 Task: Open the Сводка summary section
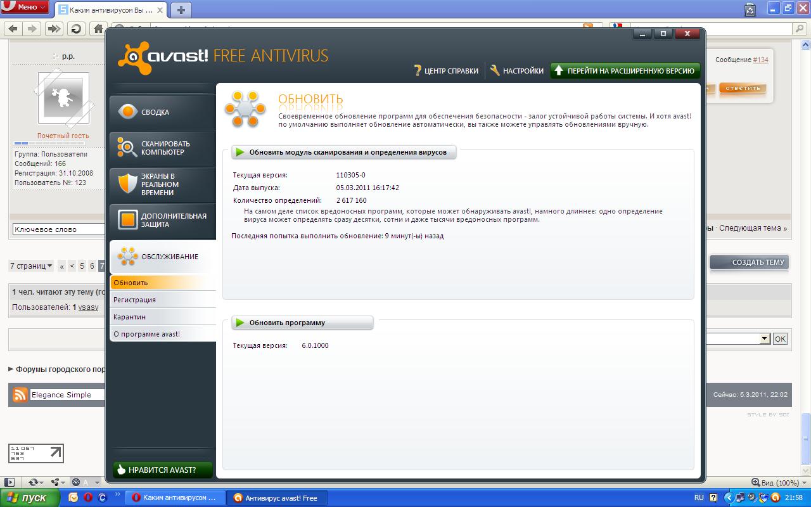coord(162,112)
